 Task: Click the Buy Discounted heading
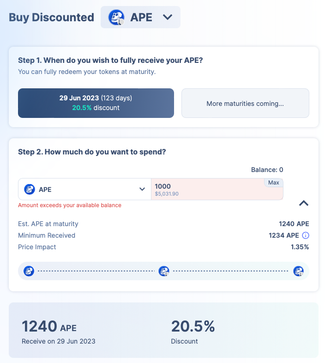click(x=51, y=18)
